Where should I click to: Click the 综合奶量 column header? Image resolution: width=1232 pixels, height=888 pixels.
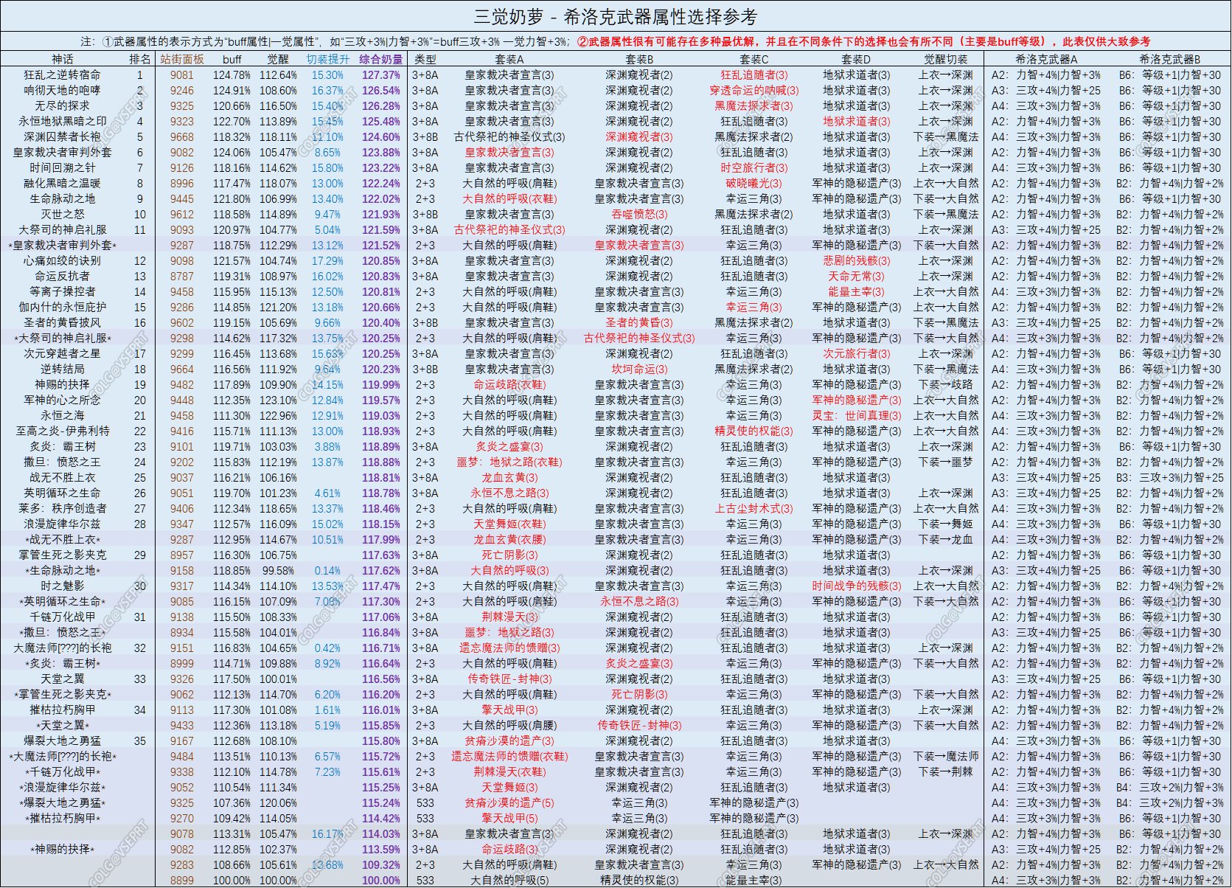[x=381, y=59]
